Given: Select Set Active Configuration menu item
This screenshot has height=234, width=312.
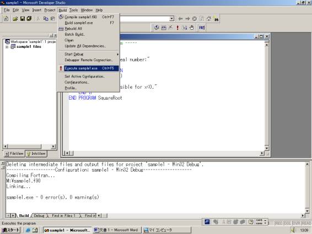Looking at the screenshot, I should coord(89,77).
